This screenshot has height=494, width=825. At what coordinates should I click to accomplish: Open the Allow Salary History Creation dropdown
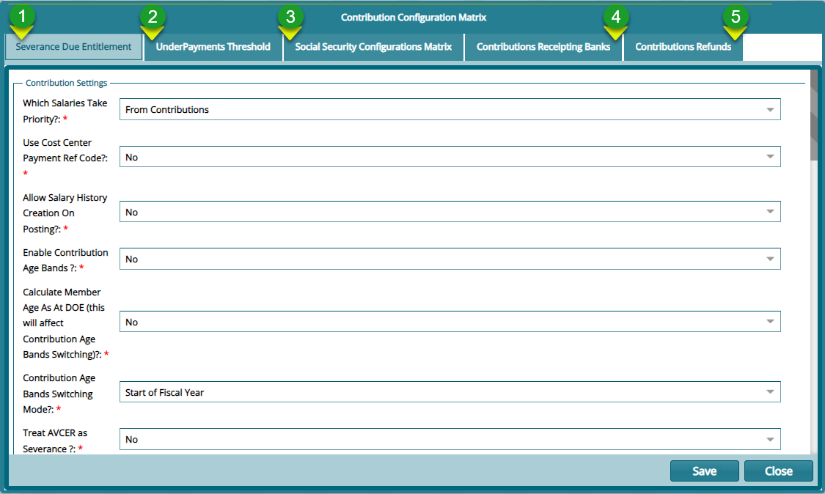[x=770, y=211]
